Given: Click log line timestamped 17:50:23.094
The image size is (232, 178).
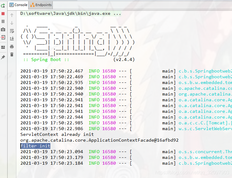Looking at the screenshot, I should (x=126, y=152).
